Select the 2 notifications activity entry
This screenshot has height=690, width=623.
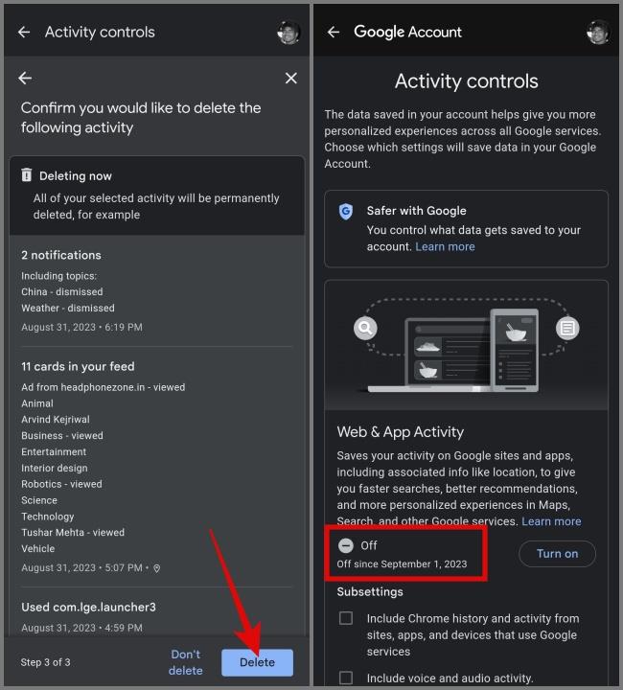(x=156, y=290)
